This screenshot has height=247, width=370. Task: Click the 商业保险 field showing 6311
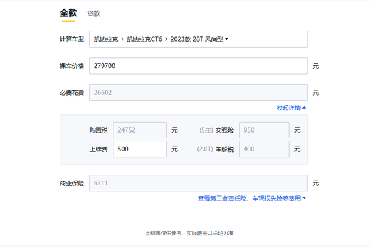(198, 183)
